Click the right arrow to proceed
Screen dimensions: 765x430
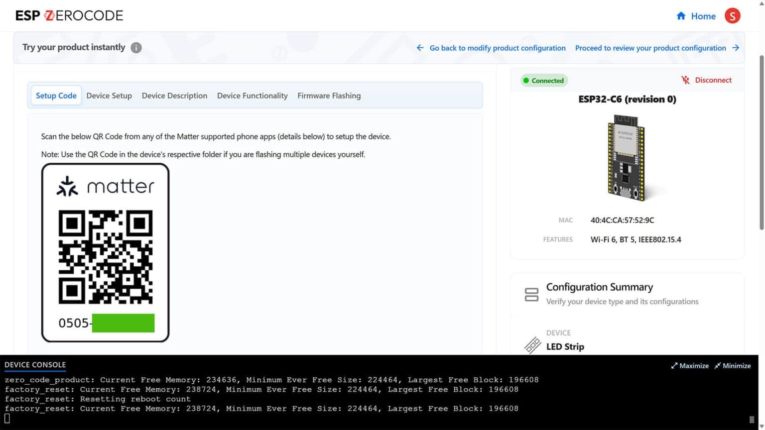pos(736,48)
